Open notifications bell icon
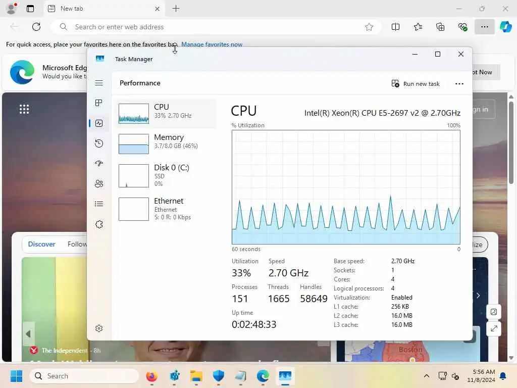 coord(503,376)
